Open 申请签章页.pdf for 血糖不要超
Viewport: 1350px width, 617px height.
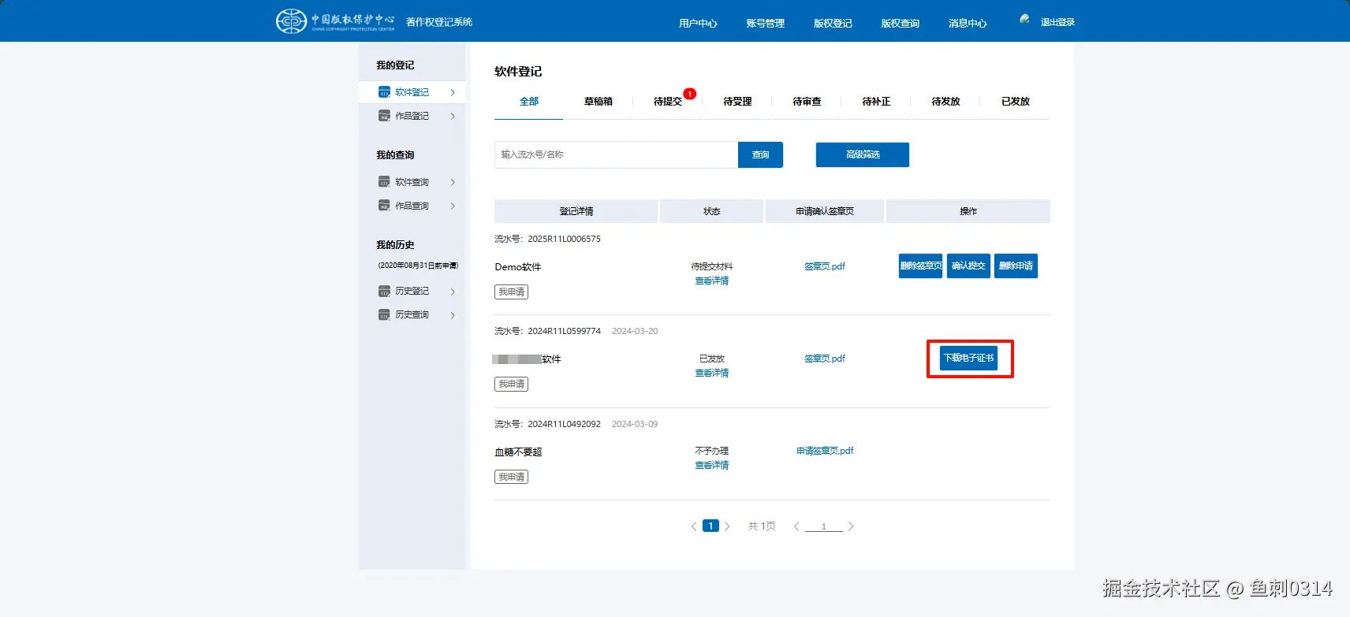(x=825, y=451)
